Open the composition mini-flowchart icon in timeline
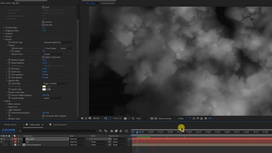 point(100,131)
